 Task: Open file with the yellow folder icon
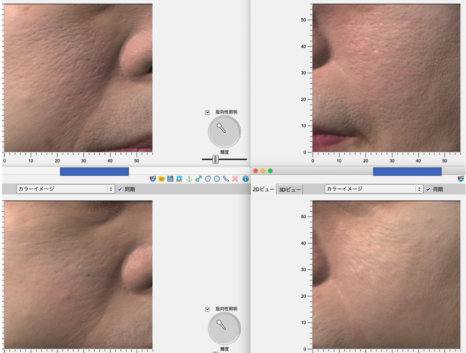pyautogui.click(x=162, y=179)
